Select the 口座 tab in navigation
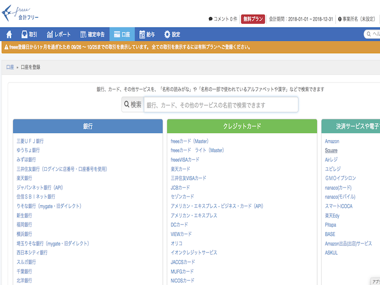The width and height of the screenshot is (380, 285). (122, 34)
